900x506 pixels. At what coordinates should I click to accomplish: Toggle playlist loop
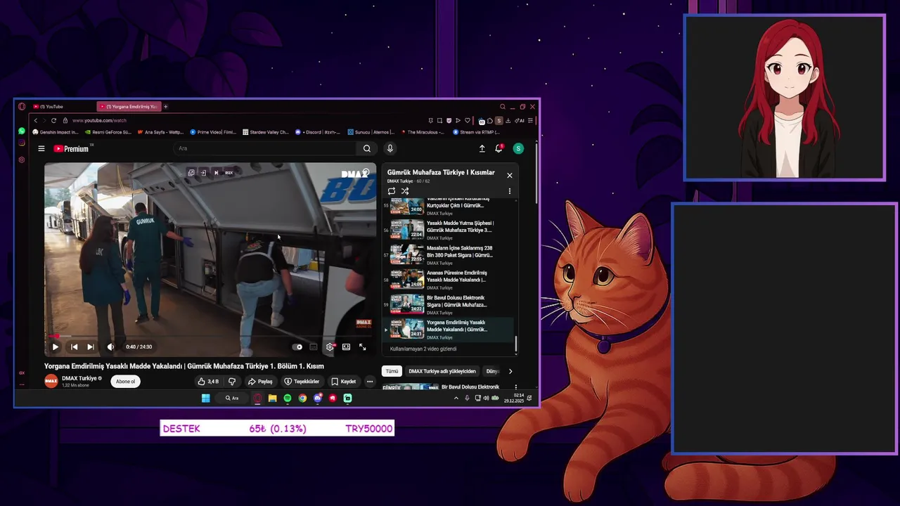392,191
